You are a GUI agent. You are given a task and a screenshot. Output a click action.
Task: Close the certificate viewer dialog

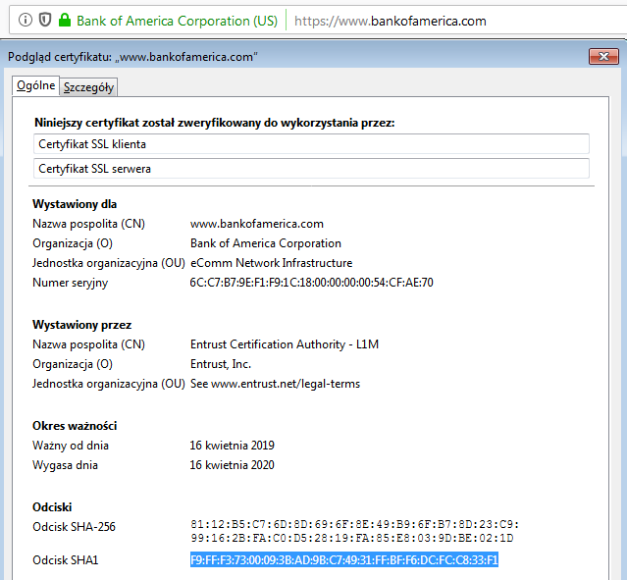(603, 56)
